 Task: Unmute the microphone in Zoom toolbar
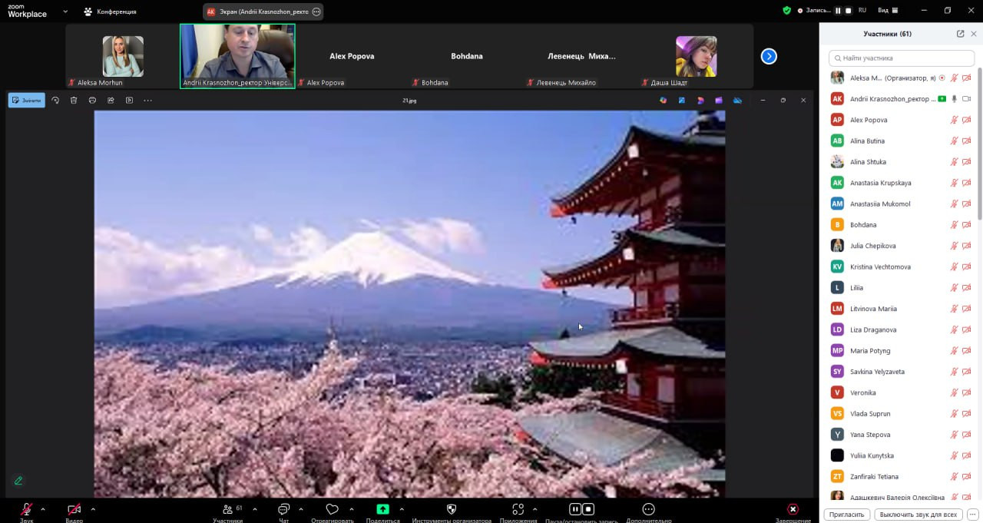pos(26,509)
